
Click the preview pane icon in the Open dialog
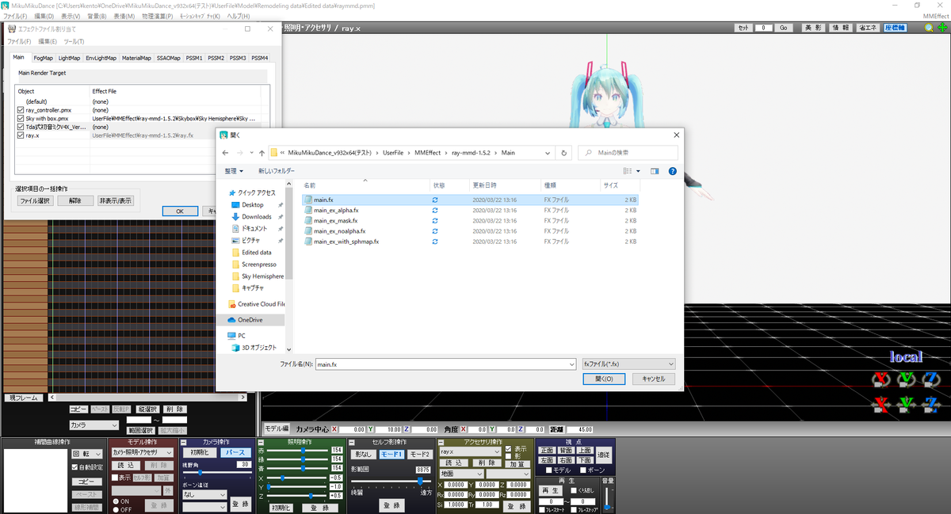tap(655, 171)
